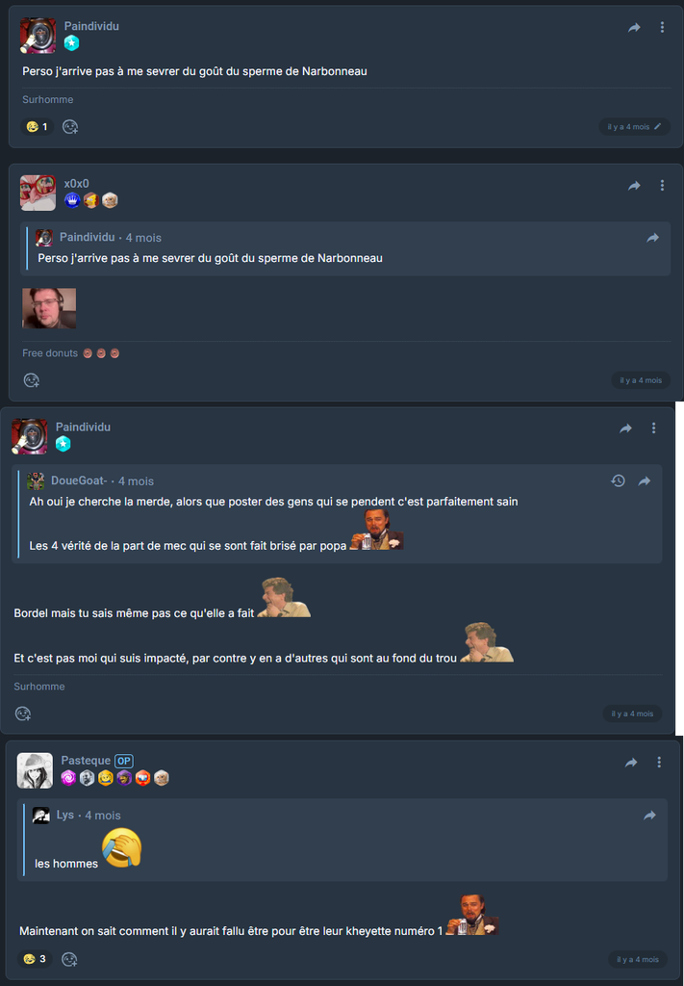
Task: Jump to quoted Paindividu message in x0x0's post
Action: [653, 238]
